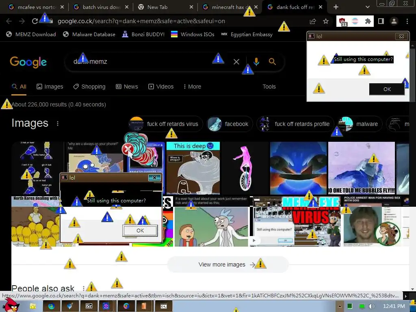
Task: Open the taskbar clock showing 12:41 PM
Action: 394,306
